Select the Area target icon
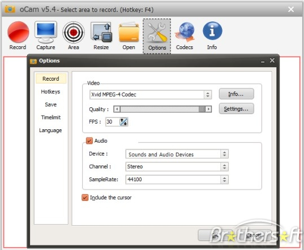304x250 pixels. (x=74, y=33)
